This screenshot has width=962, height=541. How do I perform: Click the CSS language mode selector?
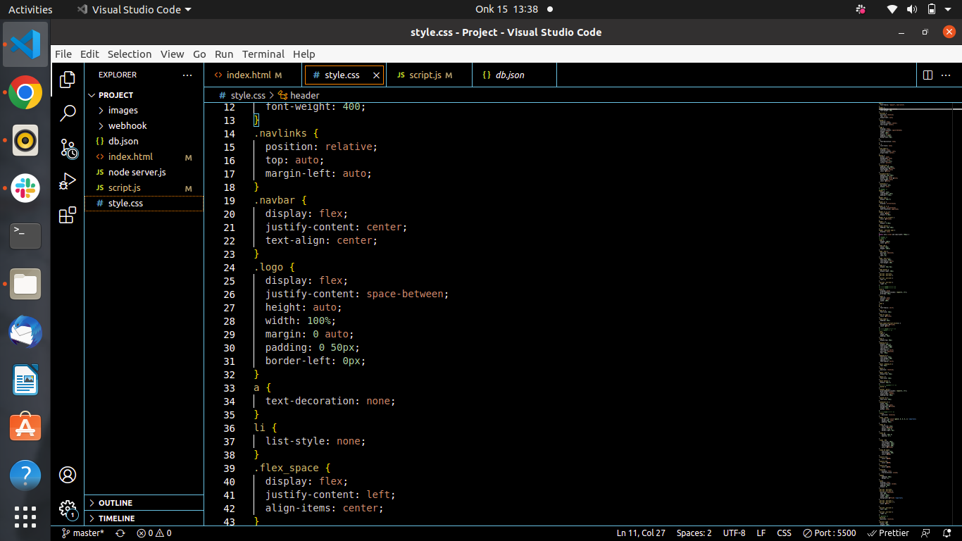784,533
